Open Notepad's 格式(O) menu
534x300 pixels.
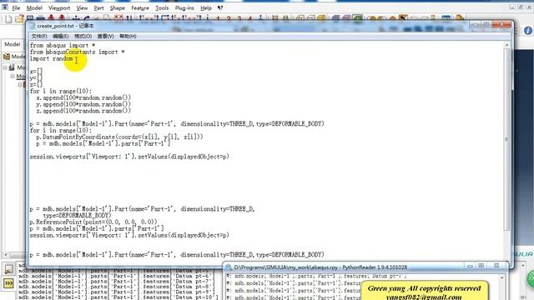(83, 36)
